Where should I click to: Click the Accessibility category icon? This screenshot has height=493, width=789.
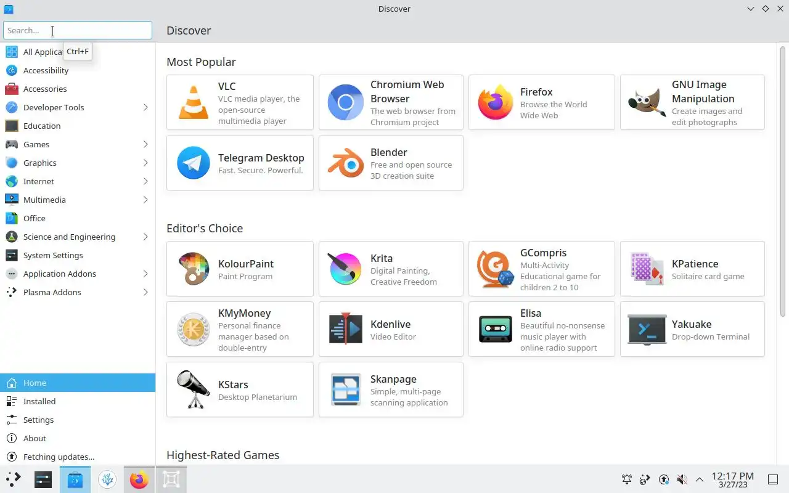(12, 70)
